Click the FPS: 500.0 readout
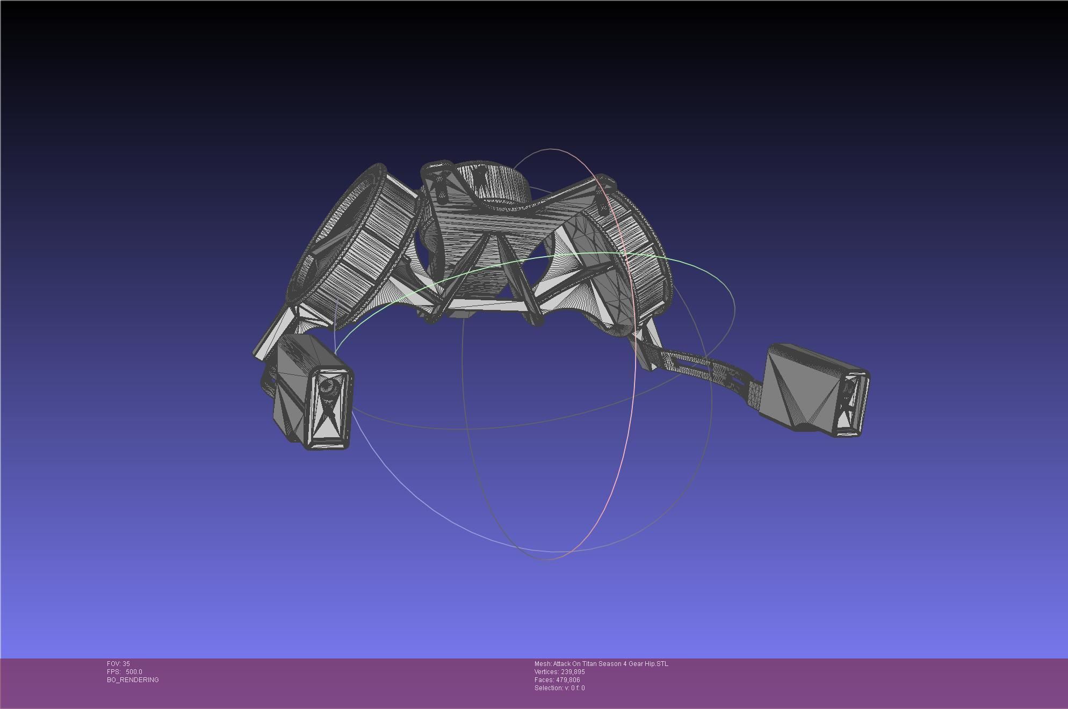Viewport: 1068px width, 709px height. [x=125, y=672]
